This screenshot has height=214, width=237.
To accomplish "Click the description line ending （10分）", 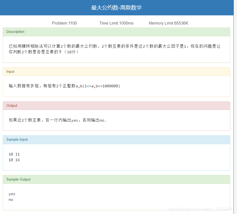I will point(44,52).
